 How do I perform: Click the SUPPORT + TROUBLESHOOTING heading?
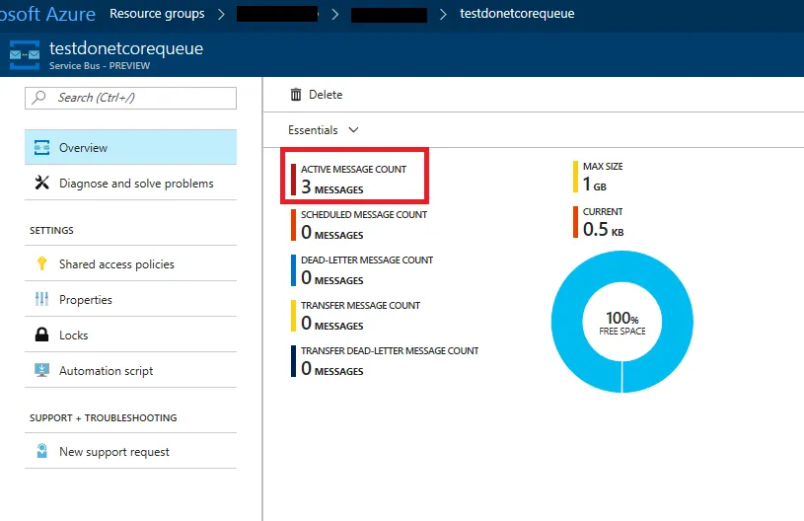point(103,418)
